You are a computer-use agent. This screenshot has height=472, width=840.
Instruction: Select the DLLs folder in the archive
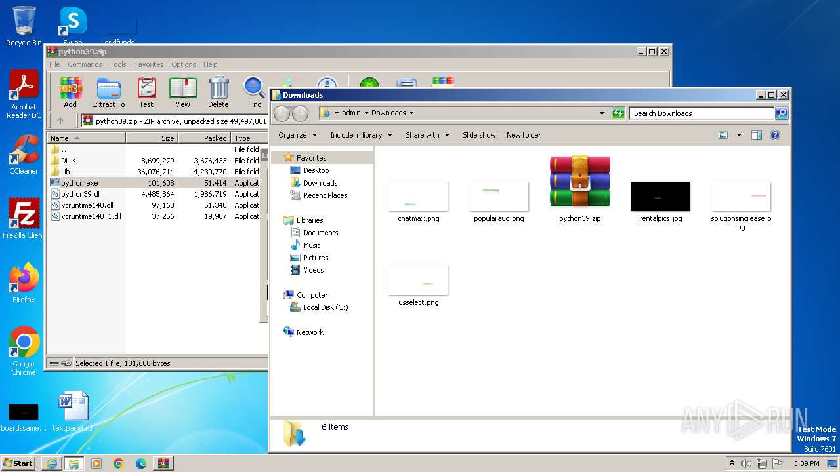tap(68, 161)
